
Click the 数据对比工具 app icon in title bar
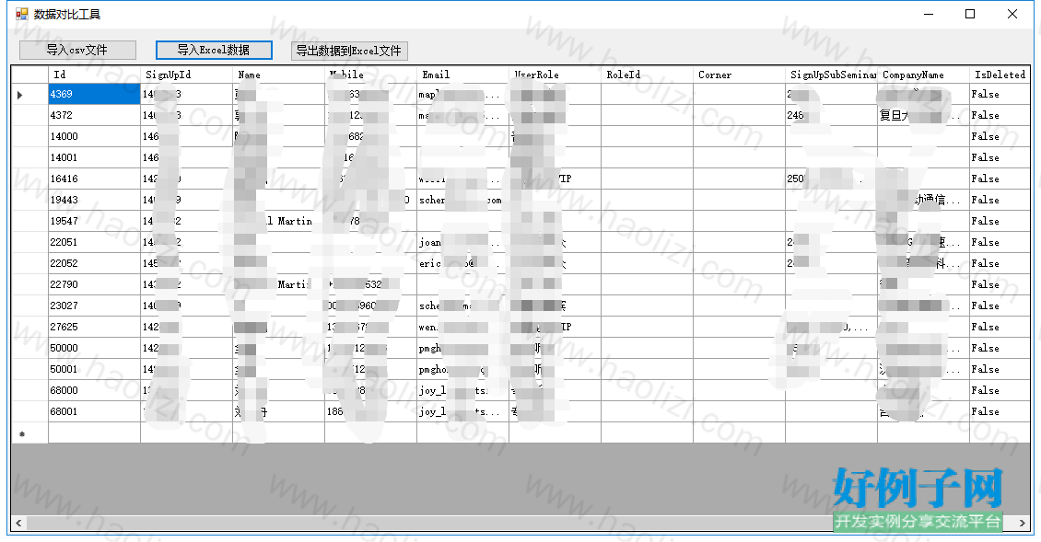coord(22,14)
